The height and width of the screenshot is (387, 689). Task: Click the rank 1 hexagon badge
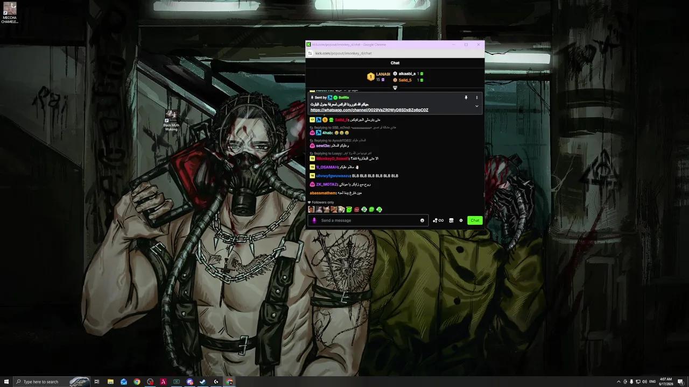point(370,77)
